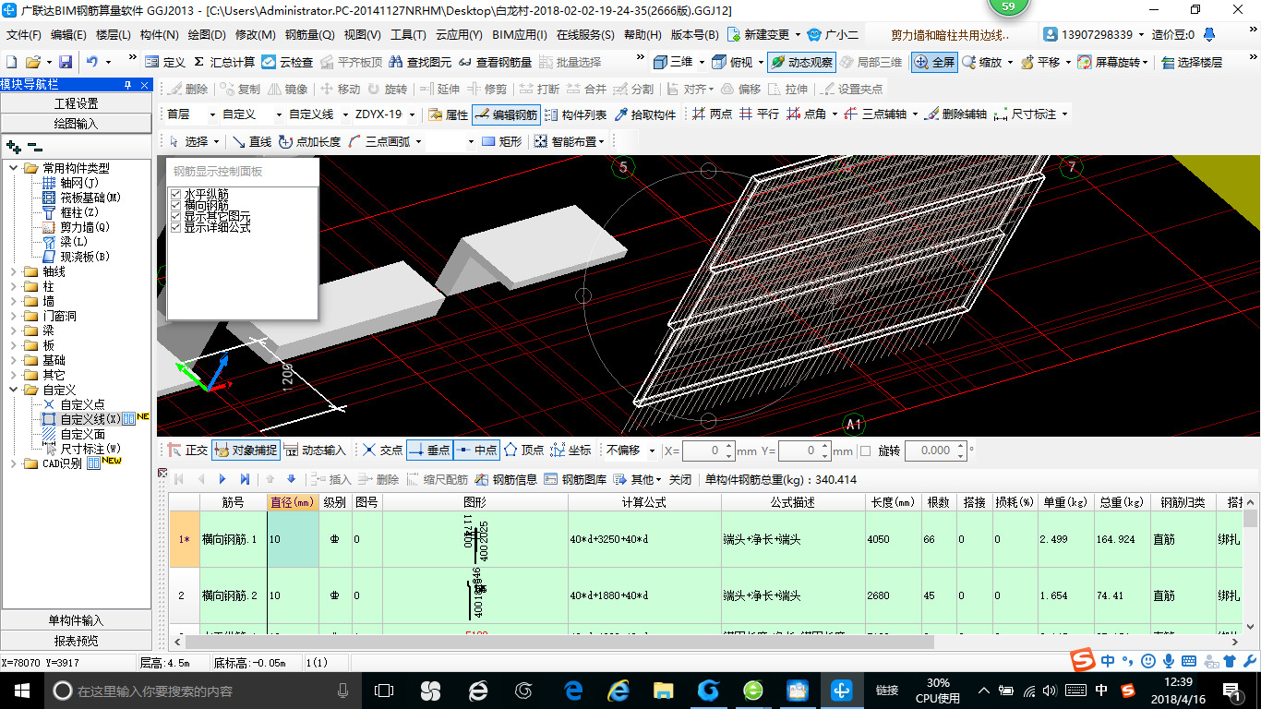
Task: Expand the CAD识别 tree node
Action: [x=13, y=463]
